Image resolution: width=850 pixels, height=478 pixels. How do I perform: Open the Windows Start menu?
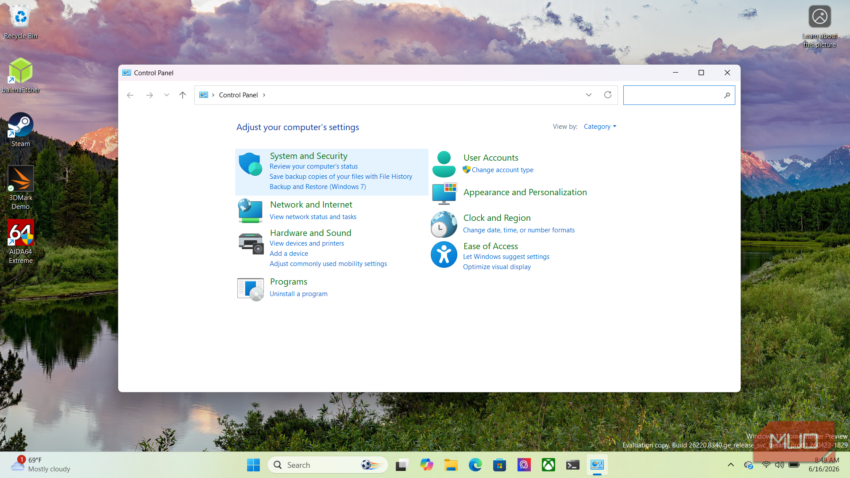click(x=254, y=465)
